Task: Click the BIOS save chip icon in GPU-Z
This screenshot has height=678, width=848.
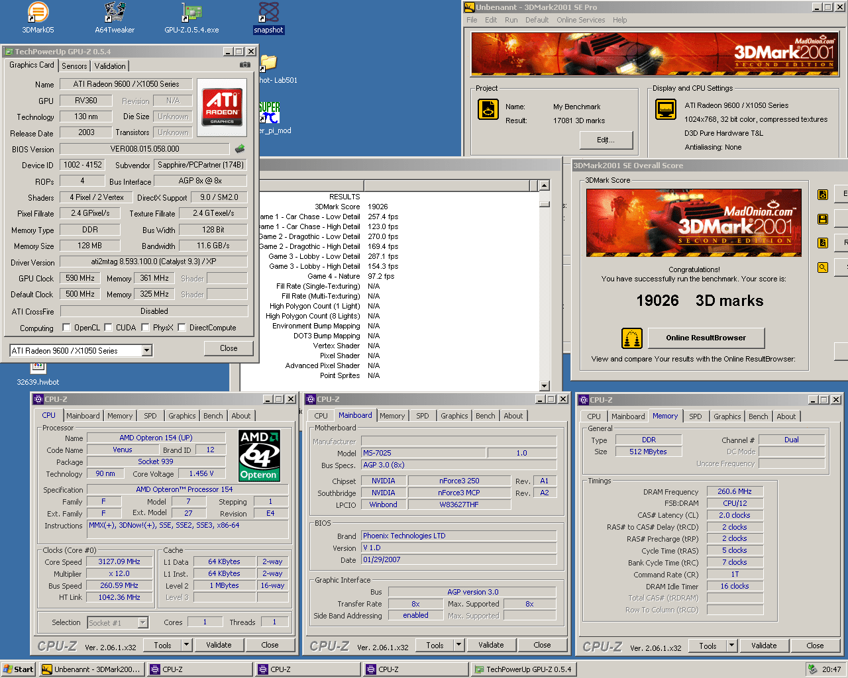Action: [240, 149]
